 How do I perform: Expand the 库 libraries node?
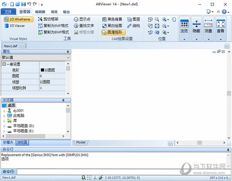[4, 121]
